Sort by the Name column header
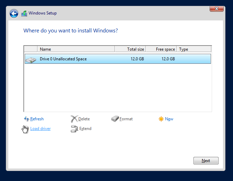Image resolution: width=233 pixels, height=181 pixels. [76, 49]
